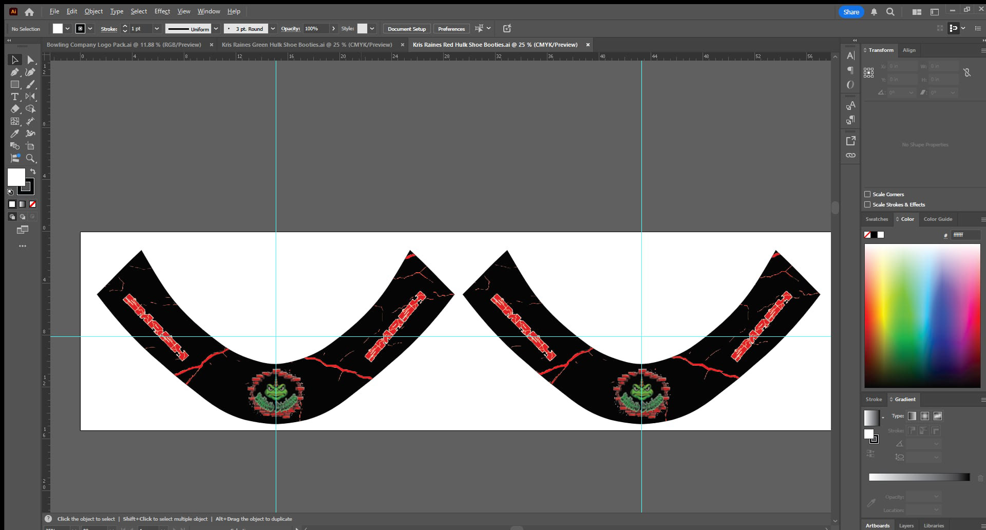Set paint mode to Color
This screenshot has width=986, height=530.
pos(12,204)
